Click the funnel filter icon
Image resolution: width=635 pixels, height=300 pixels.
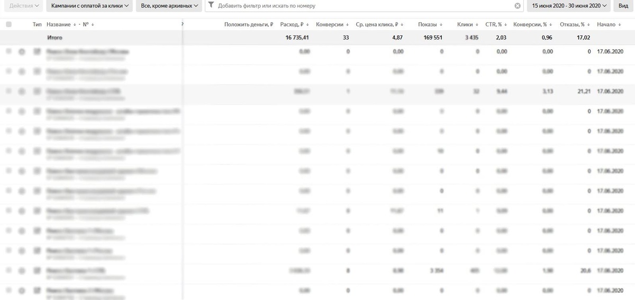pyautogui.click(x=211, y=5)
